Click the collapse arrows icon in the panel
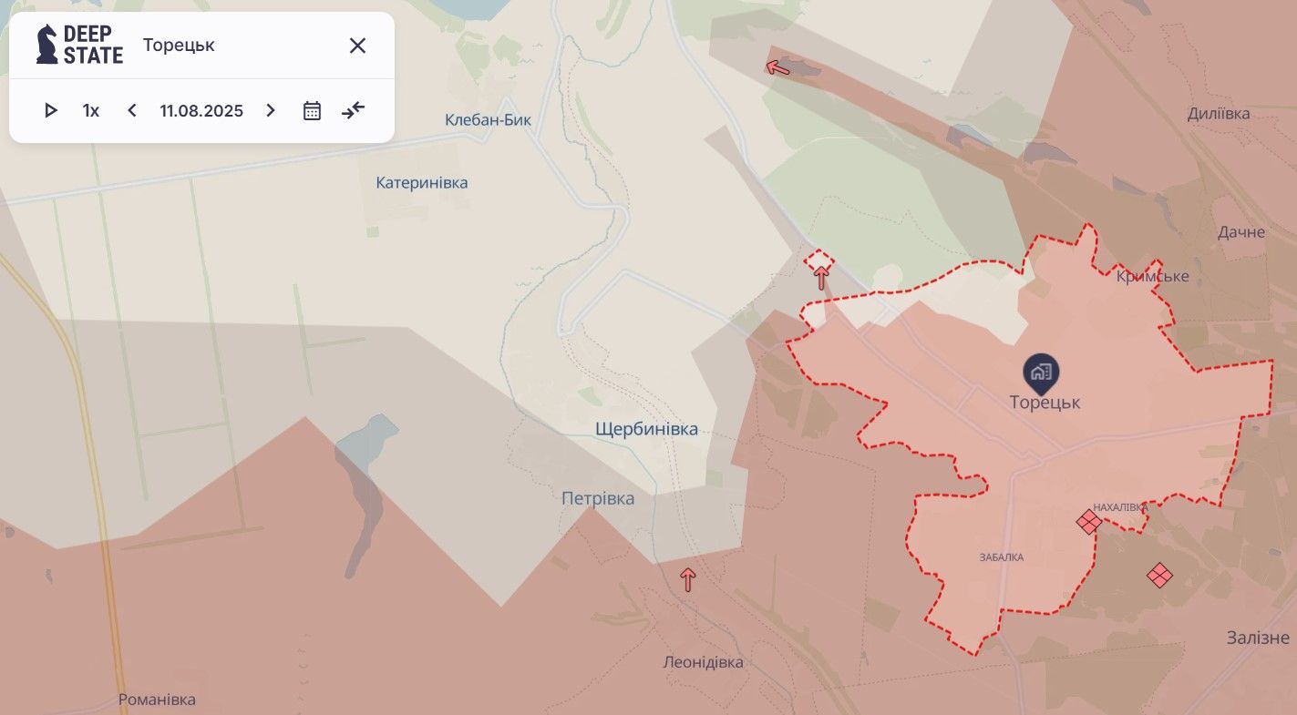1297x715 pixels. click(x=354, y=110)
